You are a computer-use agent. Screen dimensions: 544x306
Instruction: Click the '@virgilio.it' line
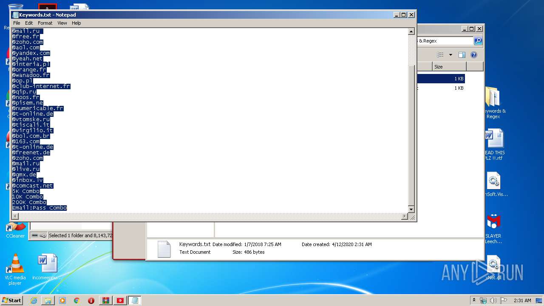pyautogui.click(x=33, y=130)
